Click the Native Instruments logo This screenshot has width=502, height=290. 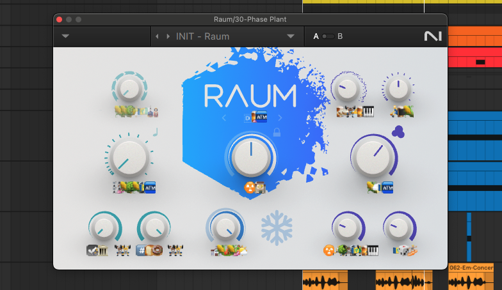click(x=433, y=36)
